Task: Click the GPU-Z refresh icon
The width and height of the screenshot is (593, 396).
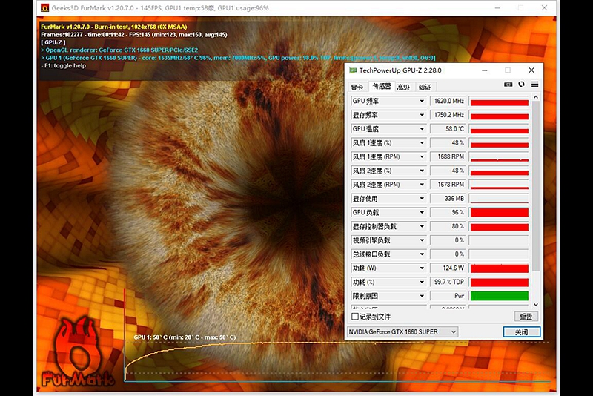Action: coord(522,84)
